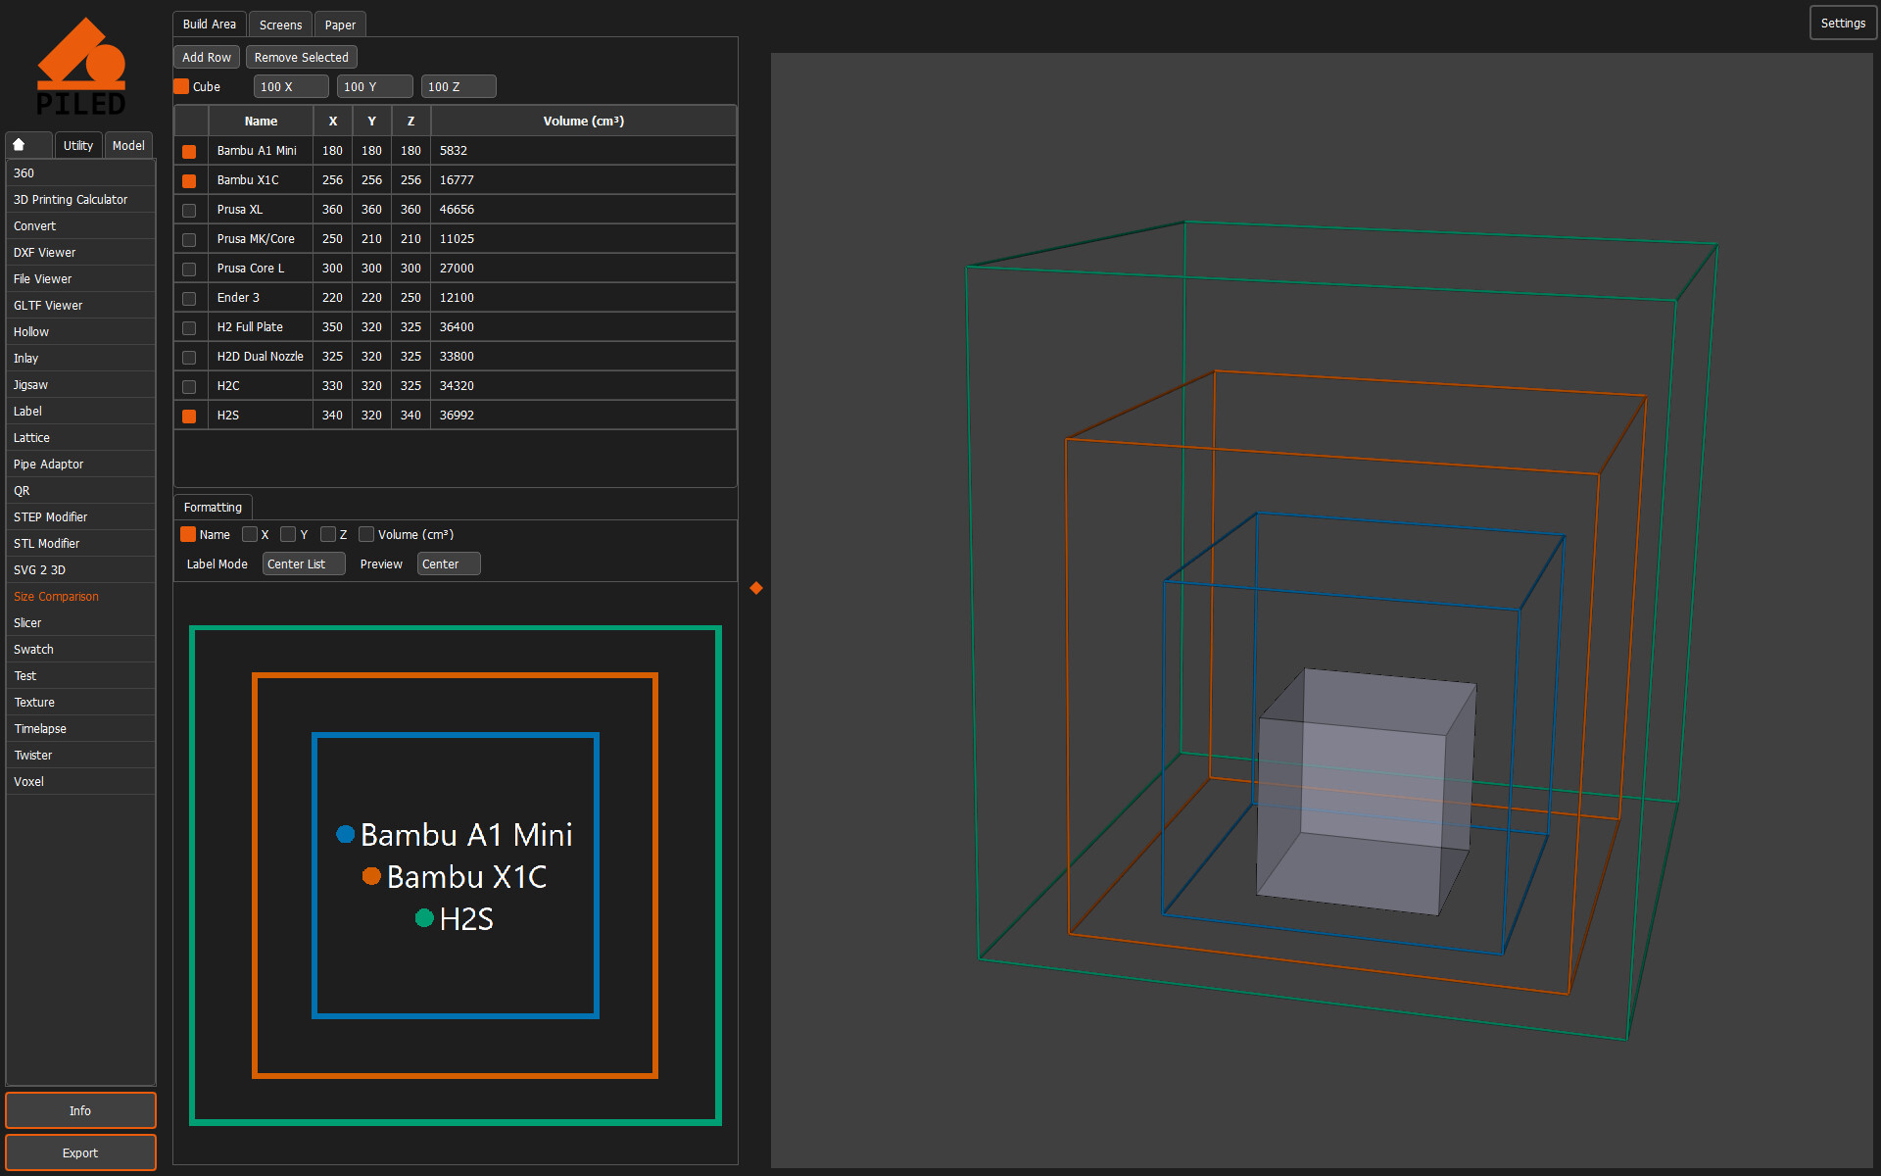Click the H2S volume value 36992
1881x1176 pixels.
pyautogui.click(x=457, y=416)
